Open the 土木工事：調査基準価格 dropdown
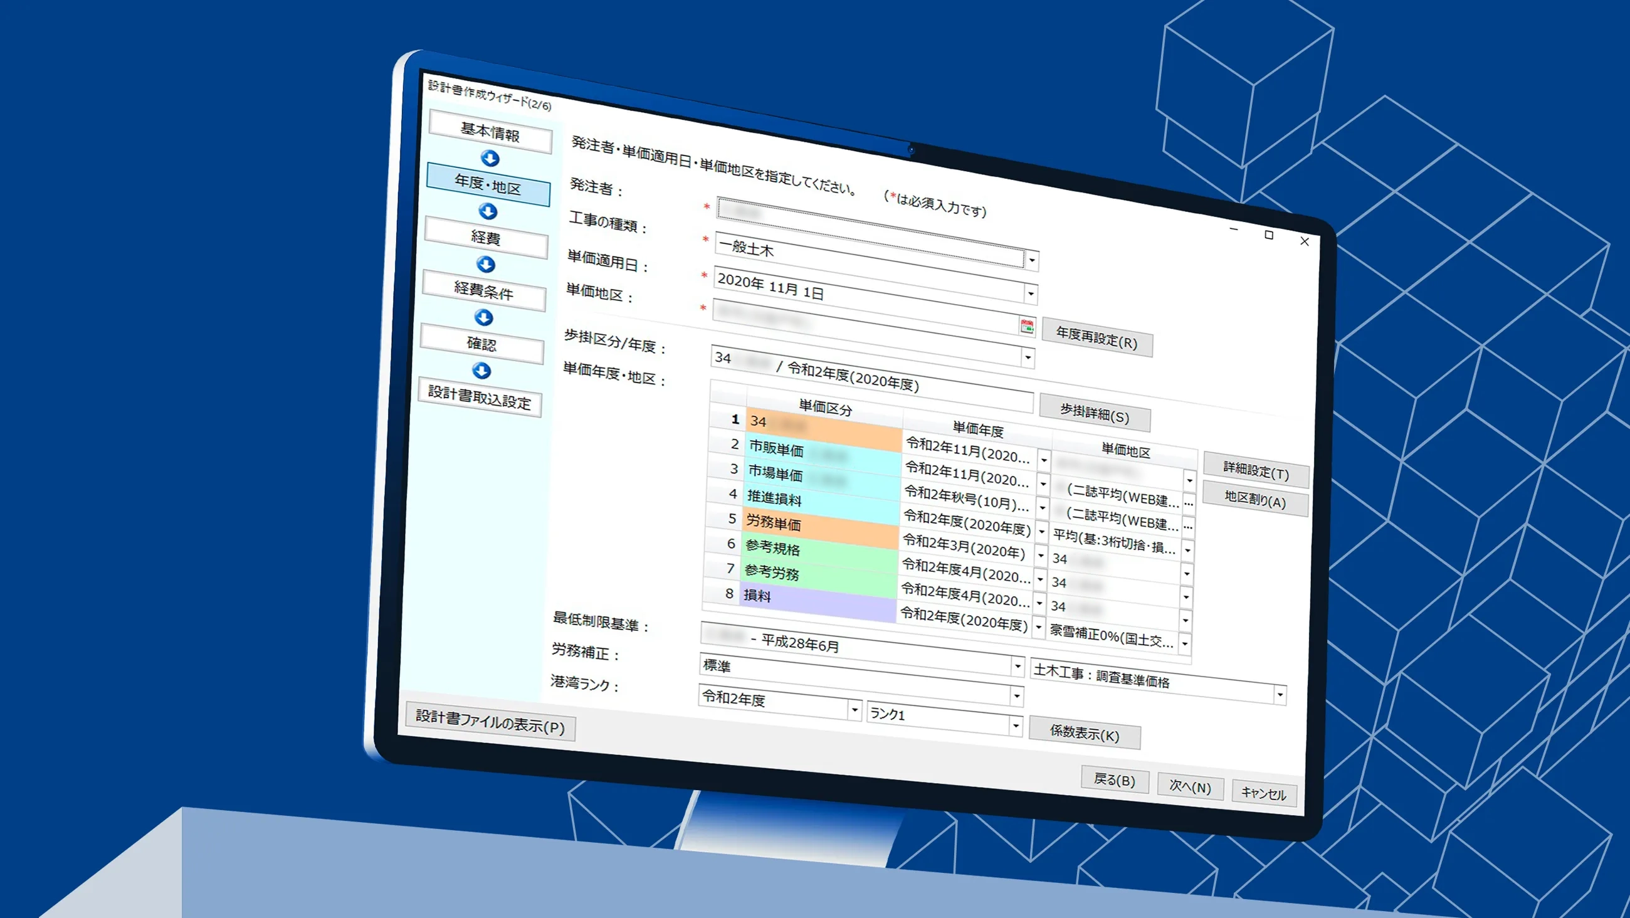 tap(1280, 695)
